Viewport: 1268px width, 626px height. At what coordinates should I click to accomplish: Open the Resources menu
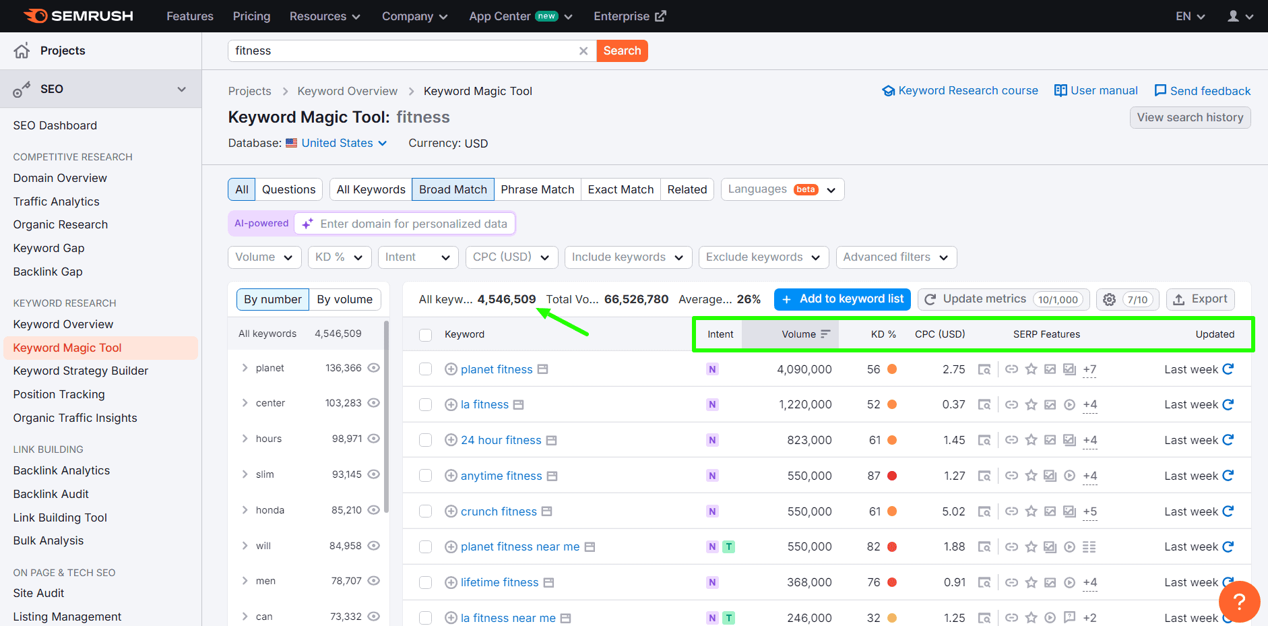coord(325,15)
